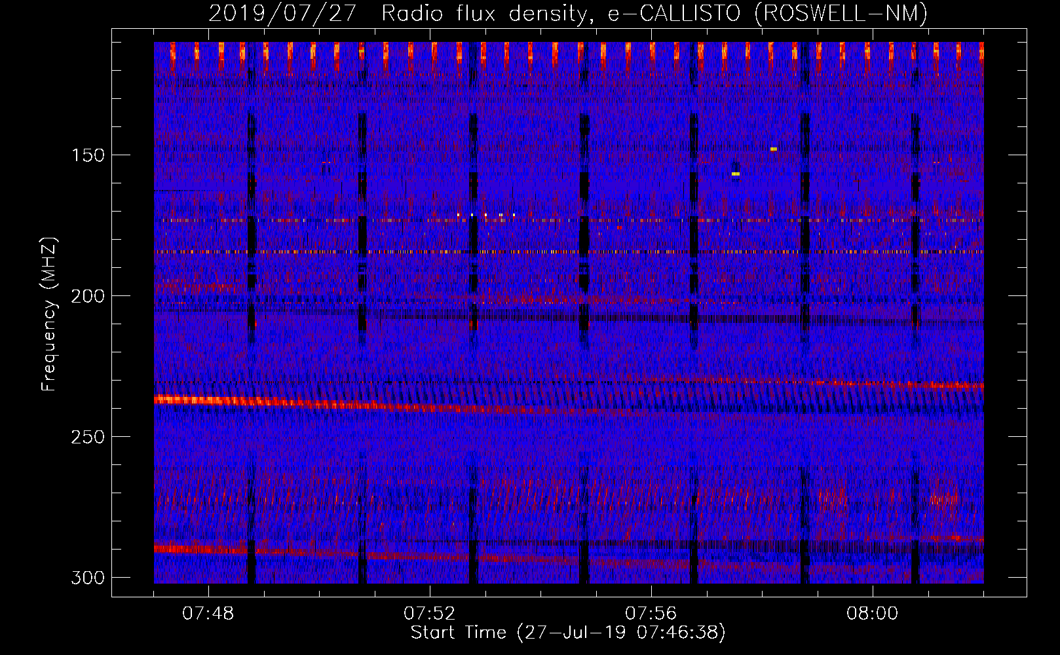Viewport: 1060px width, 655px height.
Task: Click the 150 frequency tick label
Action: tap(88, 155)
